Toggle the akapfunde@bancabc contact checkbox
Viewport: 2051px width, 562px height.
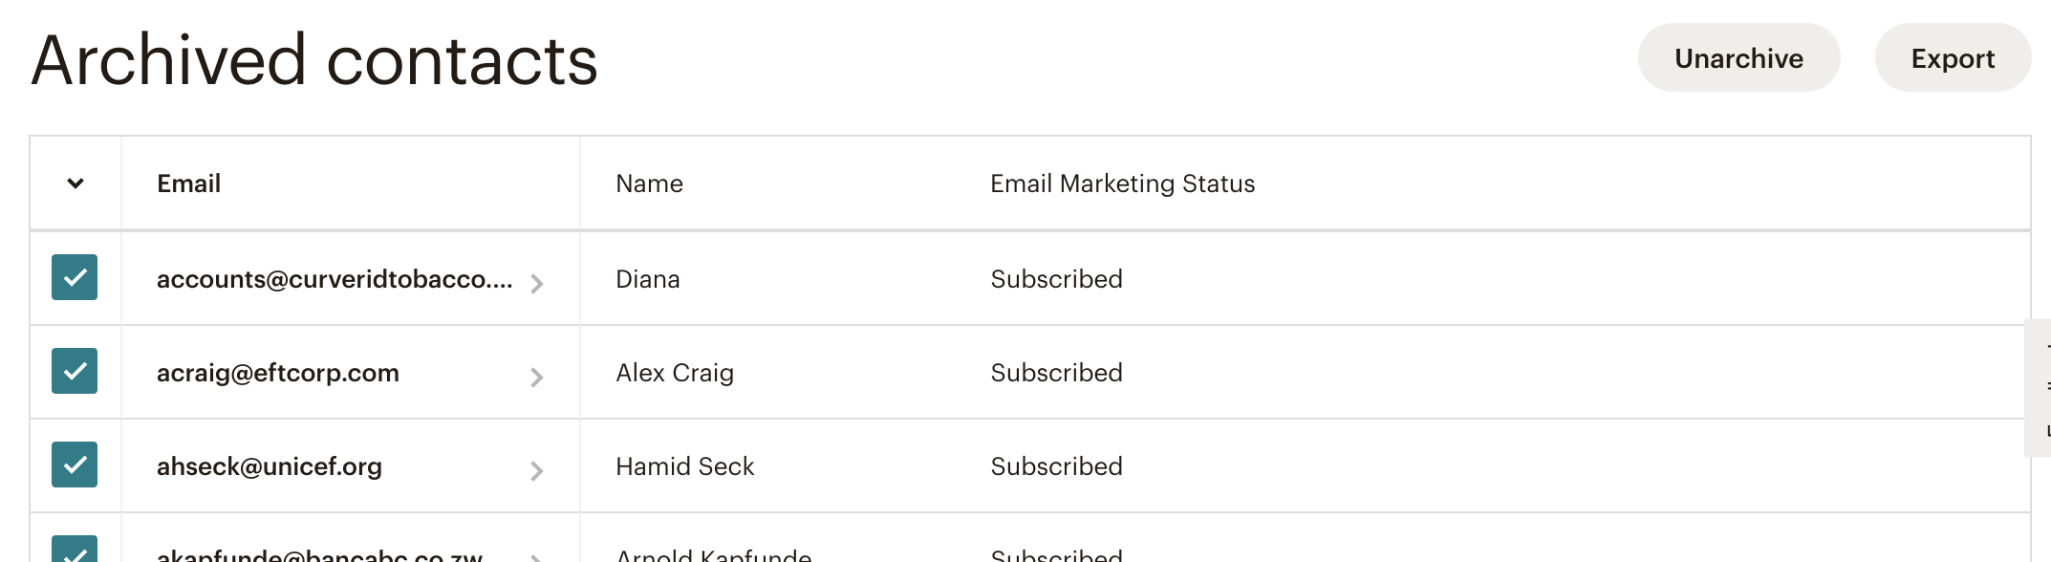coord(75,551)
